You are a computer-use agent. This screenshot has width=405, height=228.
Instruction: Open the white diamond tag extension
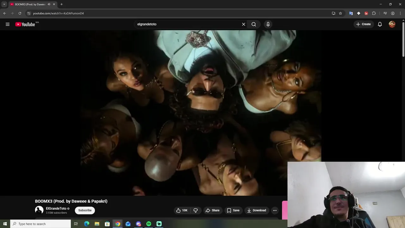tap(358, 13)
